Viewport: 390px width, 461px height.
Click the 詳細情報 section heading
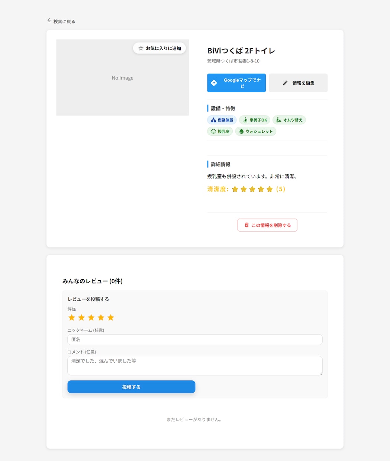pos(220,164)
